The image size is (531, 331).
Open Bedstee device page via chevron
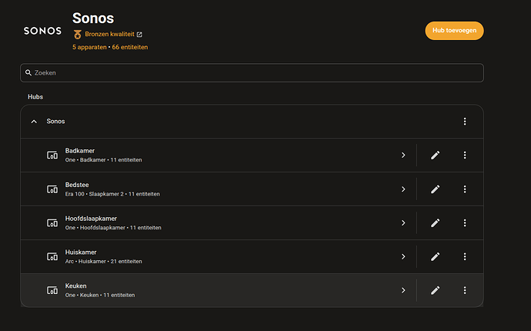tap(403, 189)
